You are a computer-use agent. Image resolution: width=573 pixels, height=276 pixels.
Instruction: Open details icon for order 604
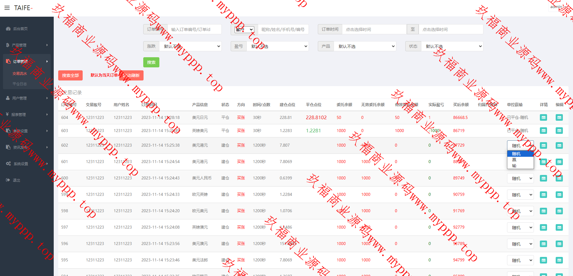coord(543,117)
